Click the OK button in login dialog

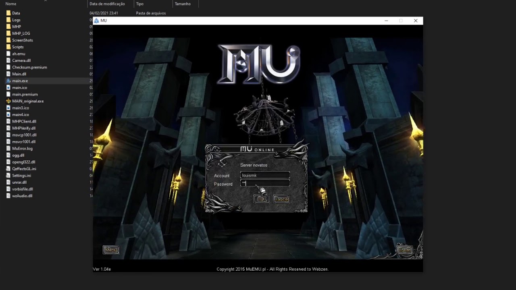pos(261,199)
